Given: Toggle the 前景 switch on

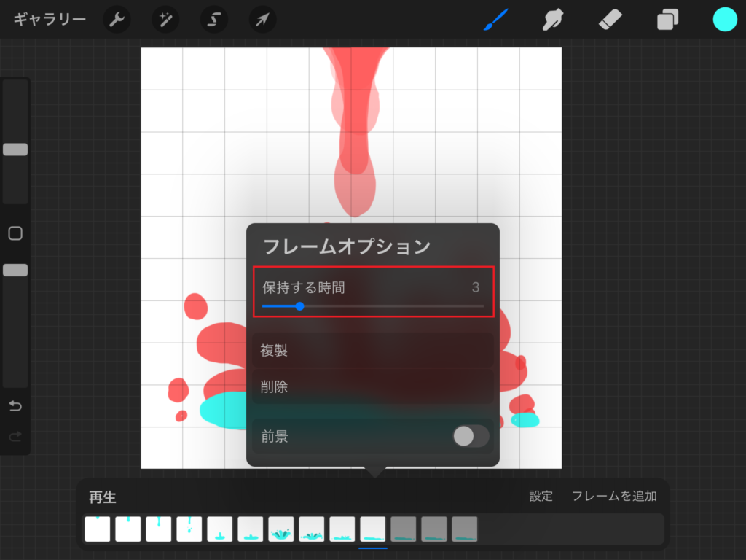Looking at the screenshot, I should [x=471, y=436].
